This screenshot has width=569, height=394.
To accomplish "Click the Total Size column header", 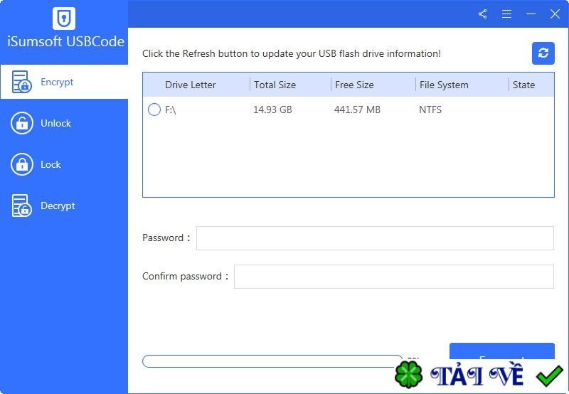I will [275, 85].
